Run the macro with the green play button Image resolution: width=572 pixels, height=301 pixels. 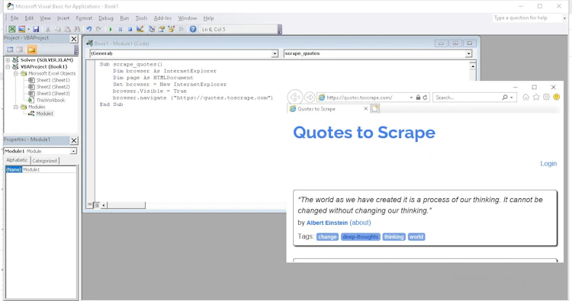(111, 29)
